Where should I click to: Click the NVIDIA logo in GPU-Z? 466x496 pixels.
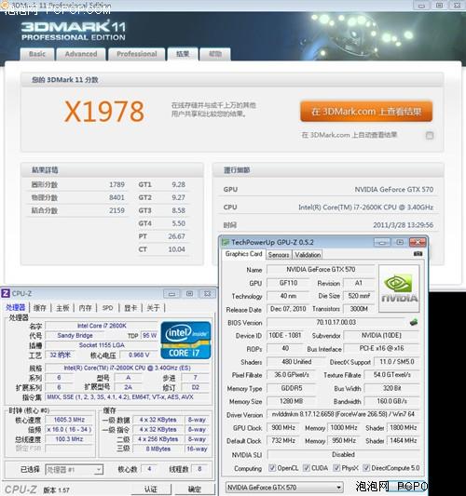click(399, 288)
